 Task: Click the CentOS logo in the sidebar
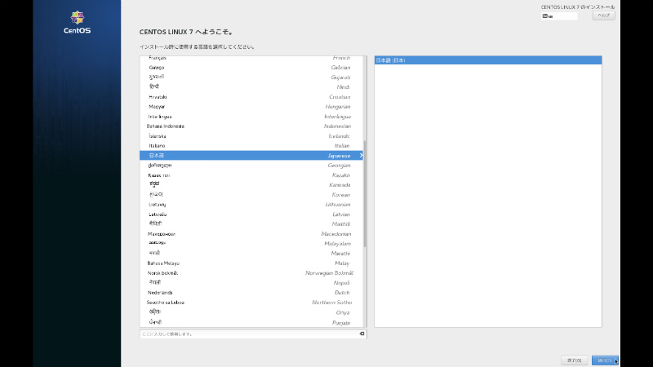click(x=77, y=23)
